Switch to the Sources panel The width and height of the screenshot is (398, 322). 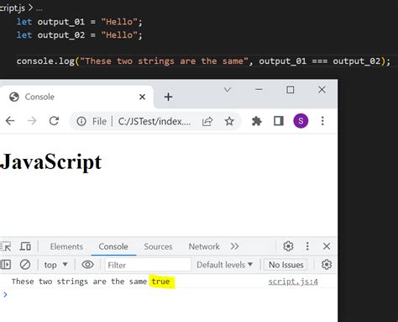point(158,246)
